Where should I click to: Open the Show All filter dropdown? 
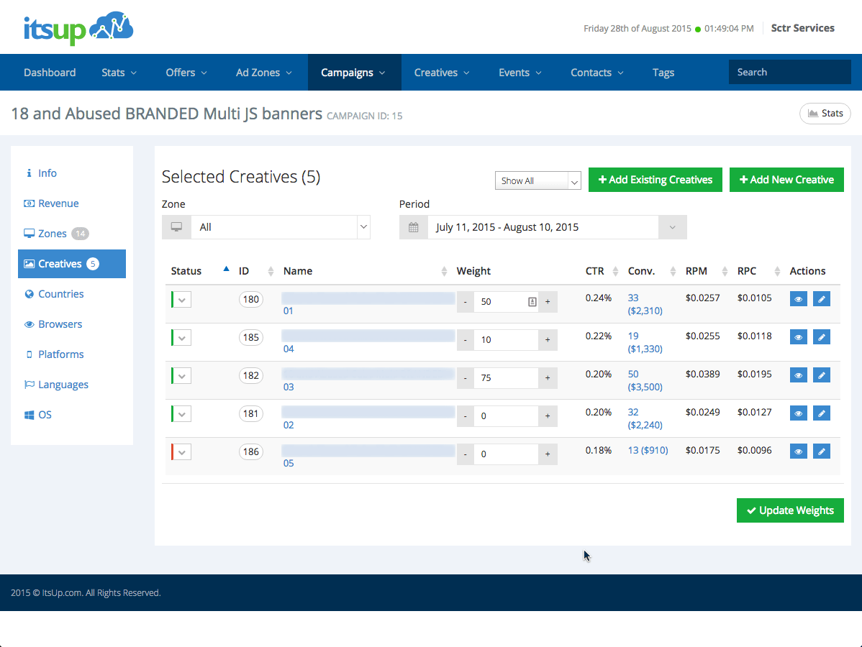point(537,180)
